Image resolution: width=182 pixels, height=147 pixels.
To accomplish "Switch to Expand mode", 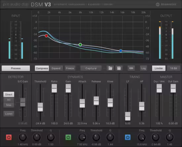I will tap(56, 68).
